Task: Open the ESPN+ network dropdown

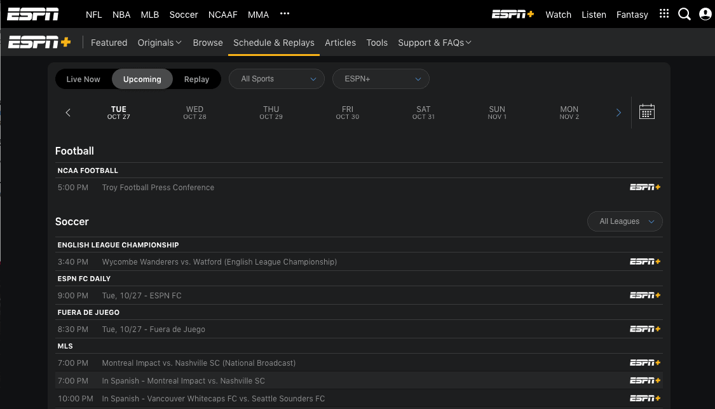Action: click(x=381, y=79)
